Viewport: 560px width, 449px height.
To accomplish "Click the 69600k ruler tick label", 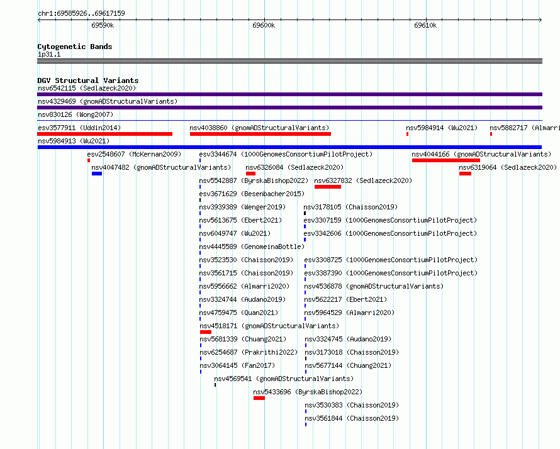I will [264, 25].
